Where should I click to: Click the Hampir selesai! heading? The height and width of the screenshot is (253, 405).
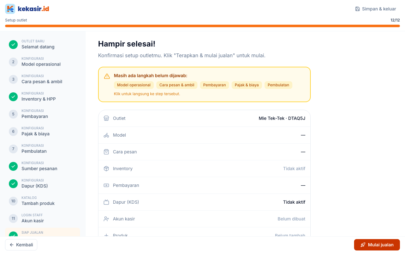(x=127, y=44)
